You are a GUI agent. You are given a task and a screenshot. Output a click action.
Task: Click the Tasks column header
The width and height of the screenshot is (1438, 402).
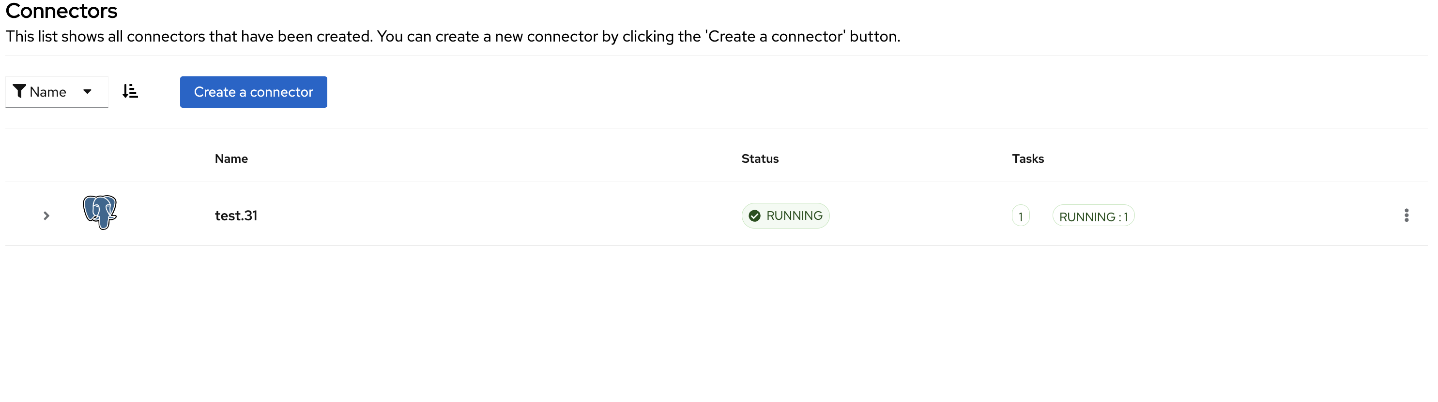pyautogui.click(x=1027, y=158)
